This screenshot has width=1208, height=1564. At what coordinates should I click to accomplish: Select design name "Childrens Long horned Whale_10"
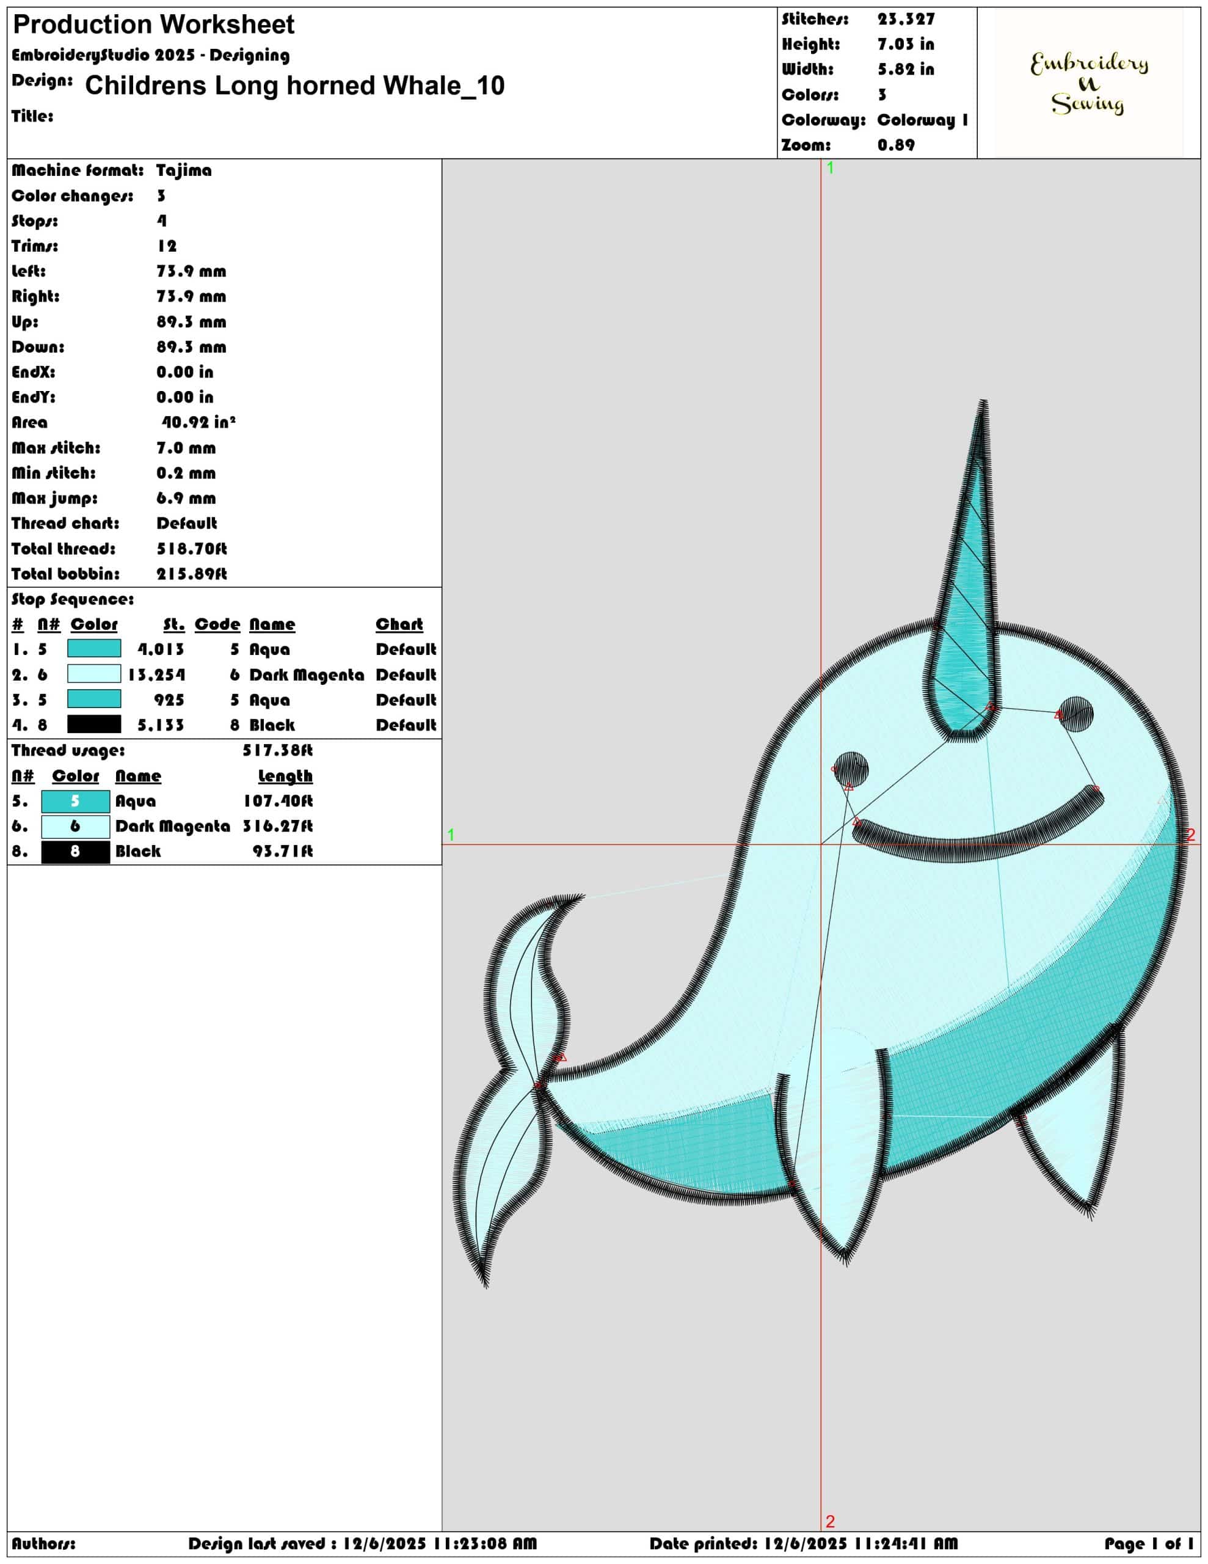(x=294, y=85)
